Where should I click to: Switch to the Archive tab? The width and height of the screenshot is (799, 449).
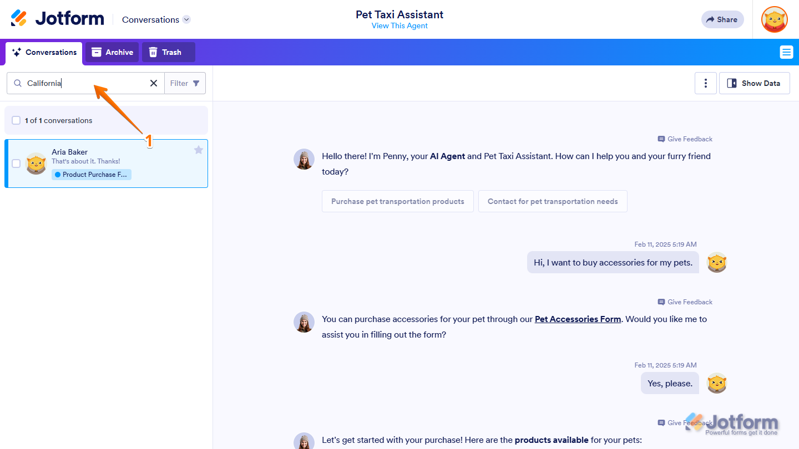(x=112, y=52)
